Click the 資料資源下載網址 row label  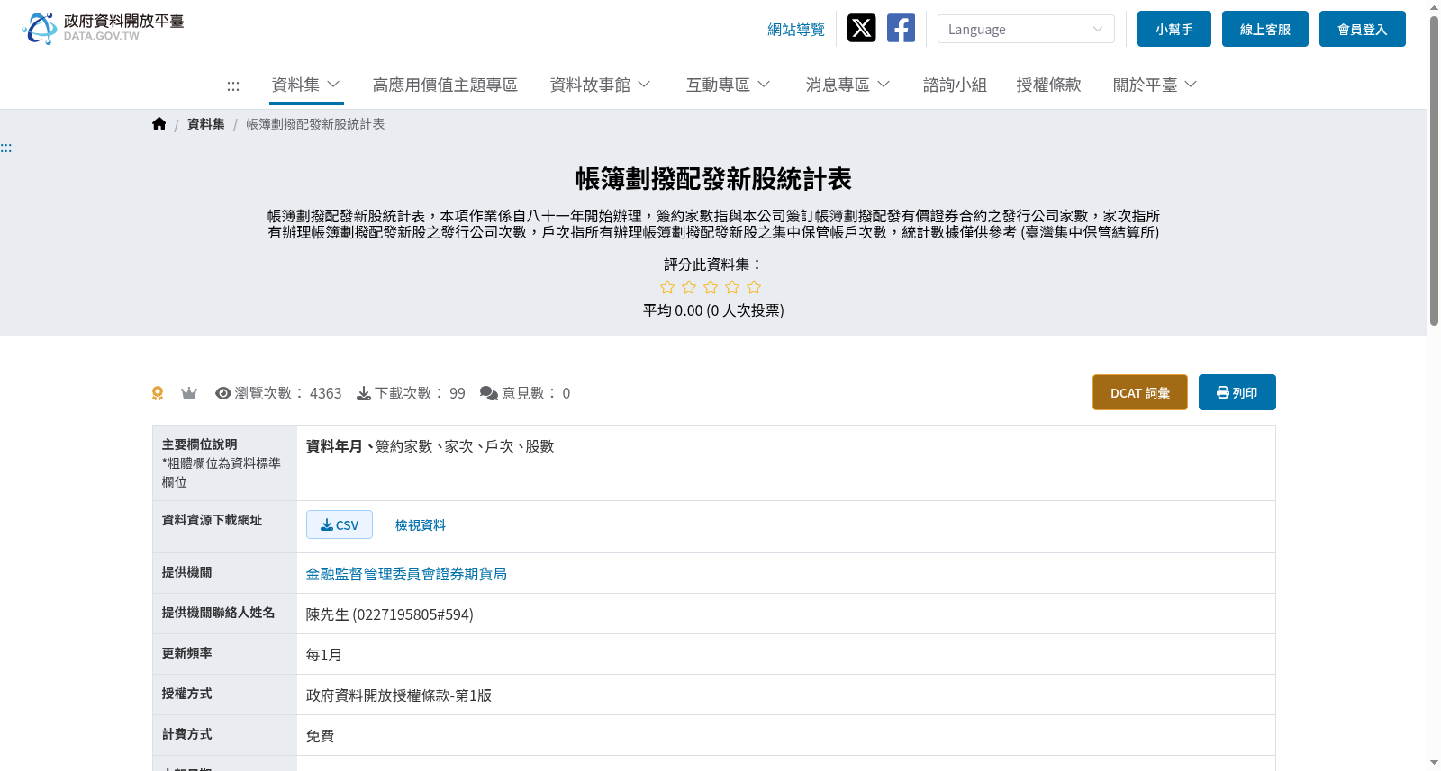213,520
